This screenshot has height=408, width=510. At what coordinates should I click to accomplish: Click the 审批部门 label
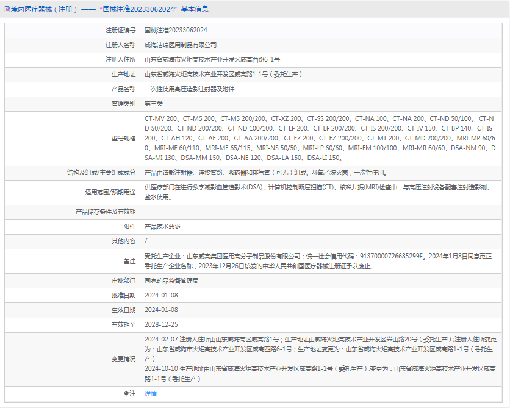coord(123,281)
